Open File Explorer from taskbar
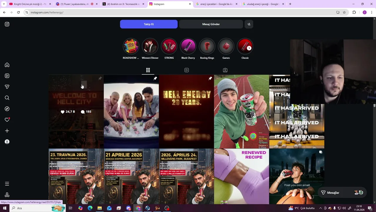 click(x=100, y=208)
